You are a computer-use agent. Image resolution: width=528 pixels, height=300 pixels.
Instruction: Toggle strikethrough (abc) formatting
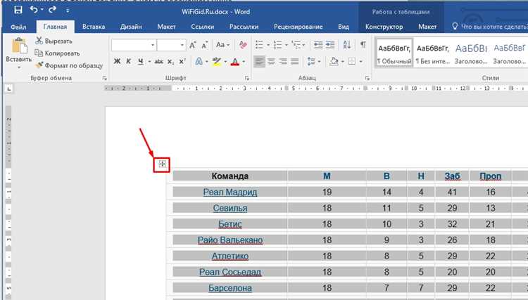159,62
